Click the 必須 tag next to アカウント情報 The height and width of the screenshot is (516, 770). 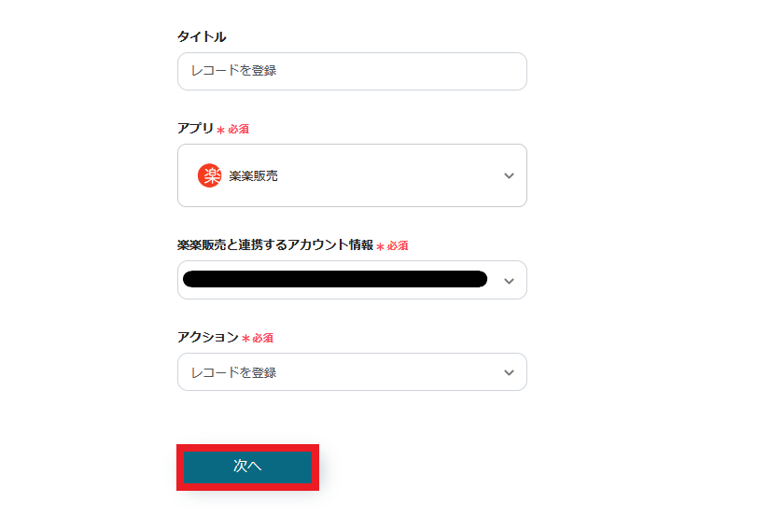[x=398, y=246]
